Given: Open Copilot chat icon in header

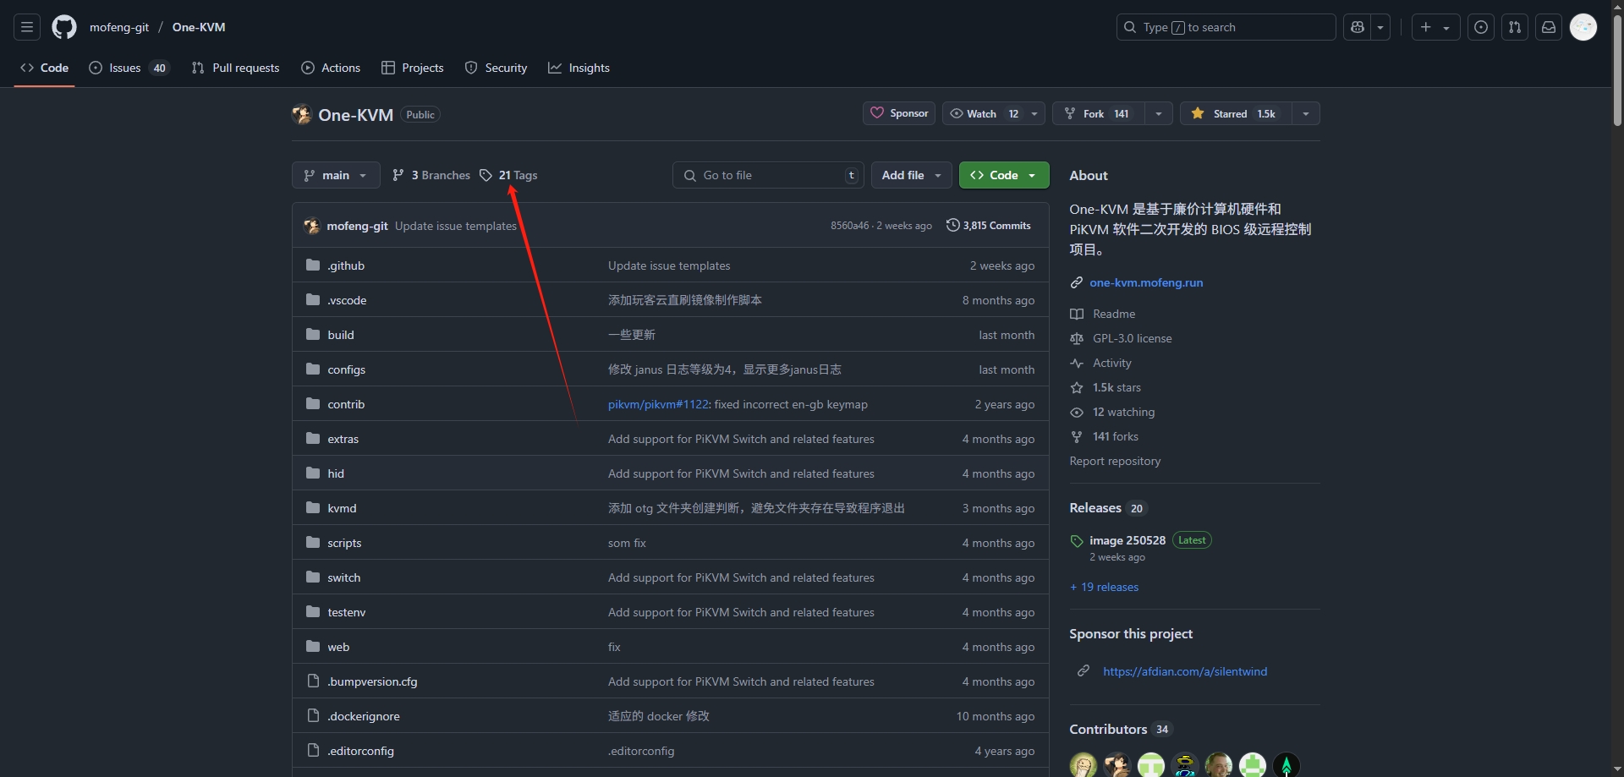Looking at the screenshot, I should (1358, 27).
